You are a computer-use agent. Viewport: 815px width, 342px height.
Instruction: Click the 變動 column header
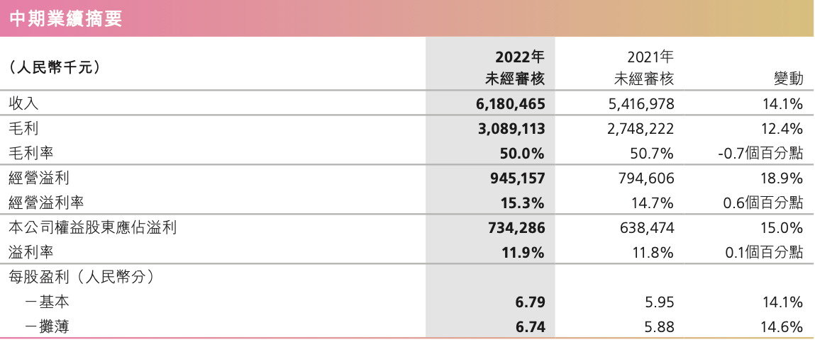pyautogui.click(x=789, y=79)
